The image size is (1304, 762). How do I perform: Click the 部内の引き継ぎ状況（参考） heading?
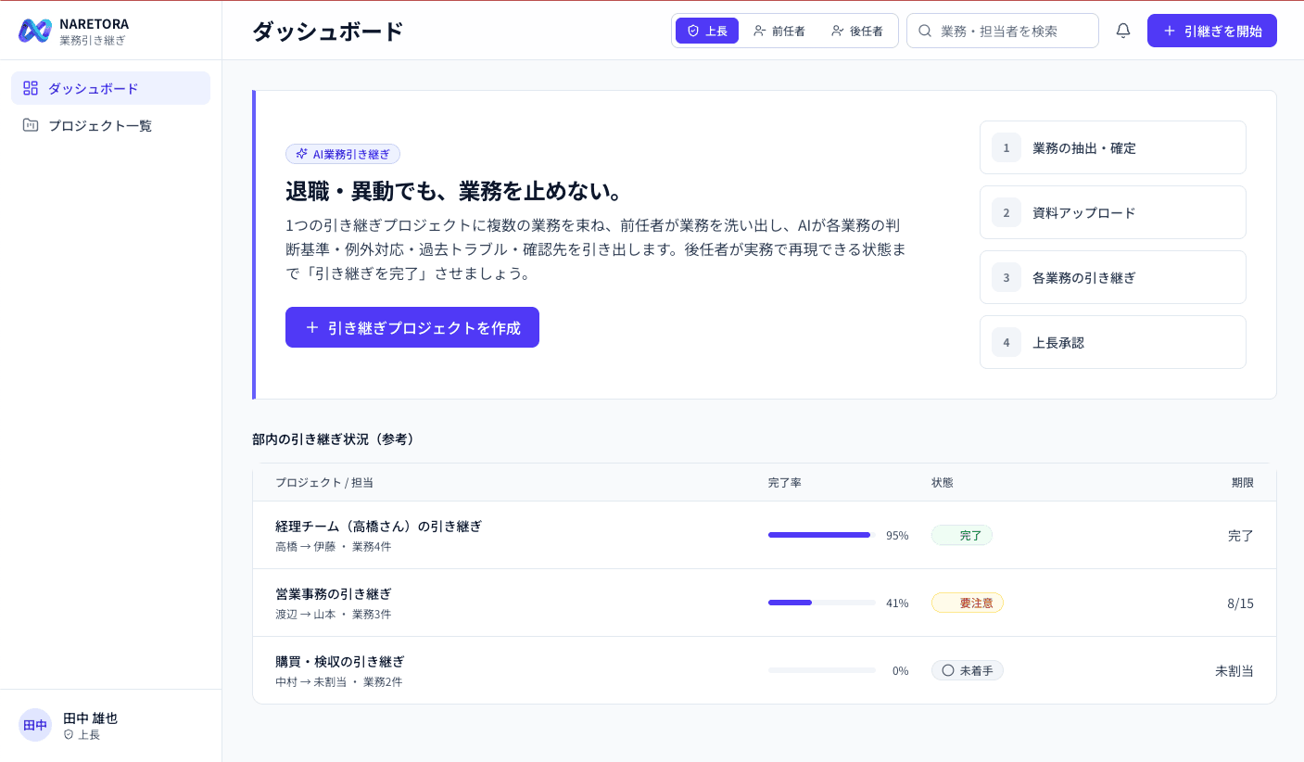click(335, 438)
